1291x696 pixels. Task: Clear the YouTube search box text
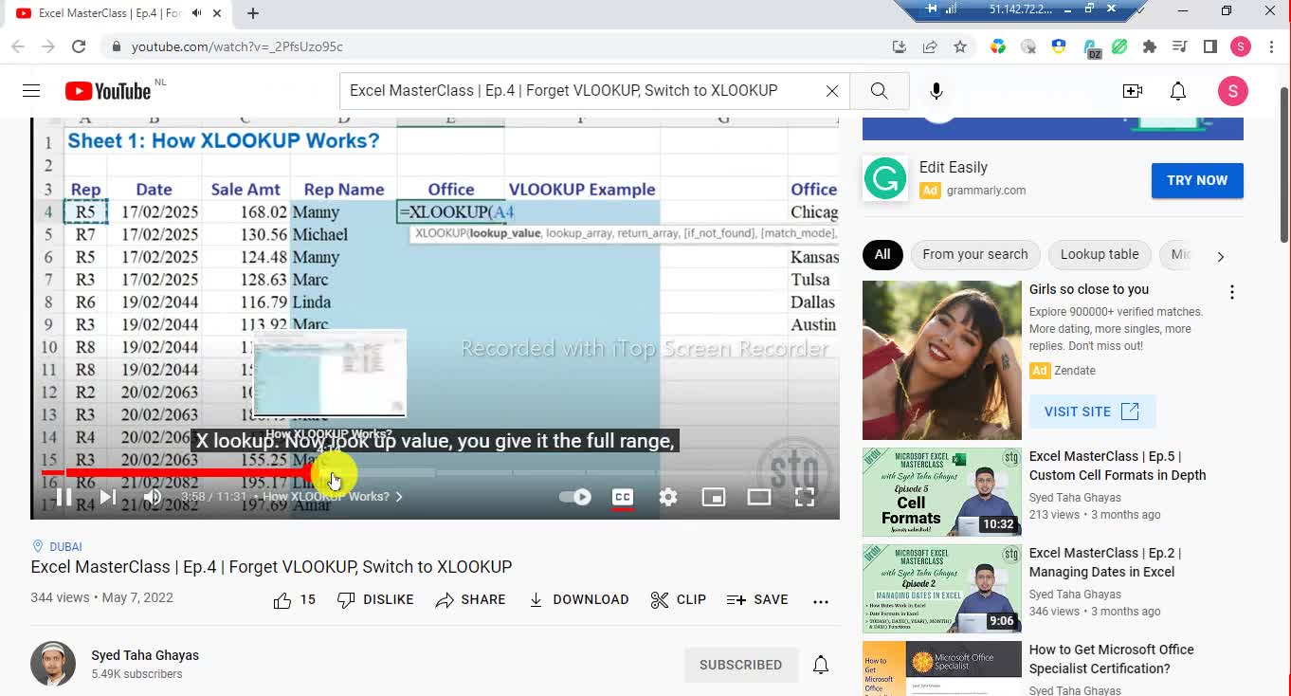pyautogui.click(x=831, y=91)
